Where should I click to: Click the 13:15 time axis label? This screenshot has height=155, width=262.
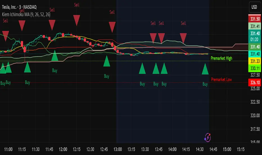(x=131, y=149)
